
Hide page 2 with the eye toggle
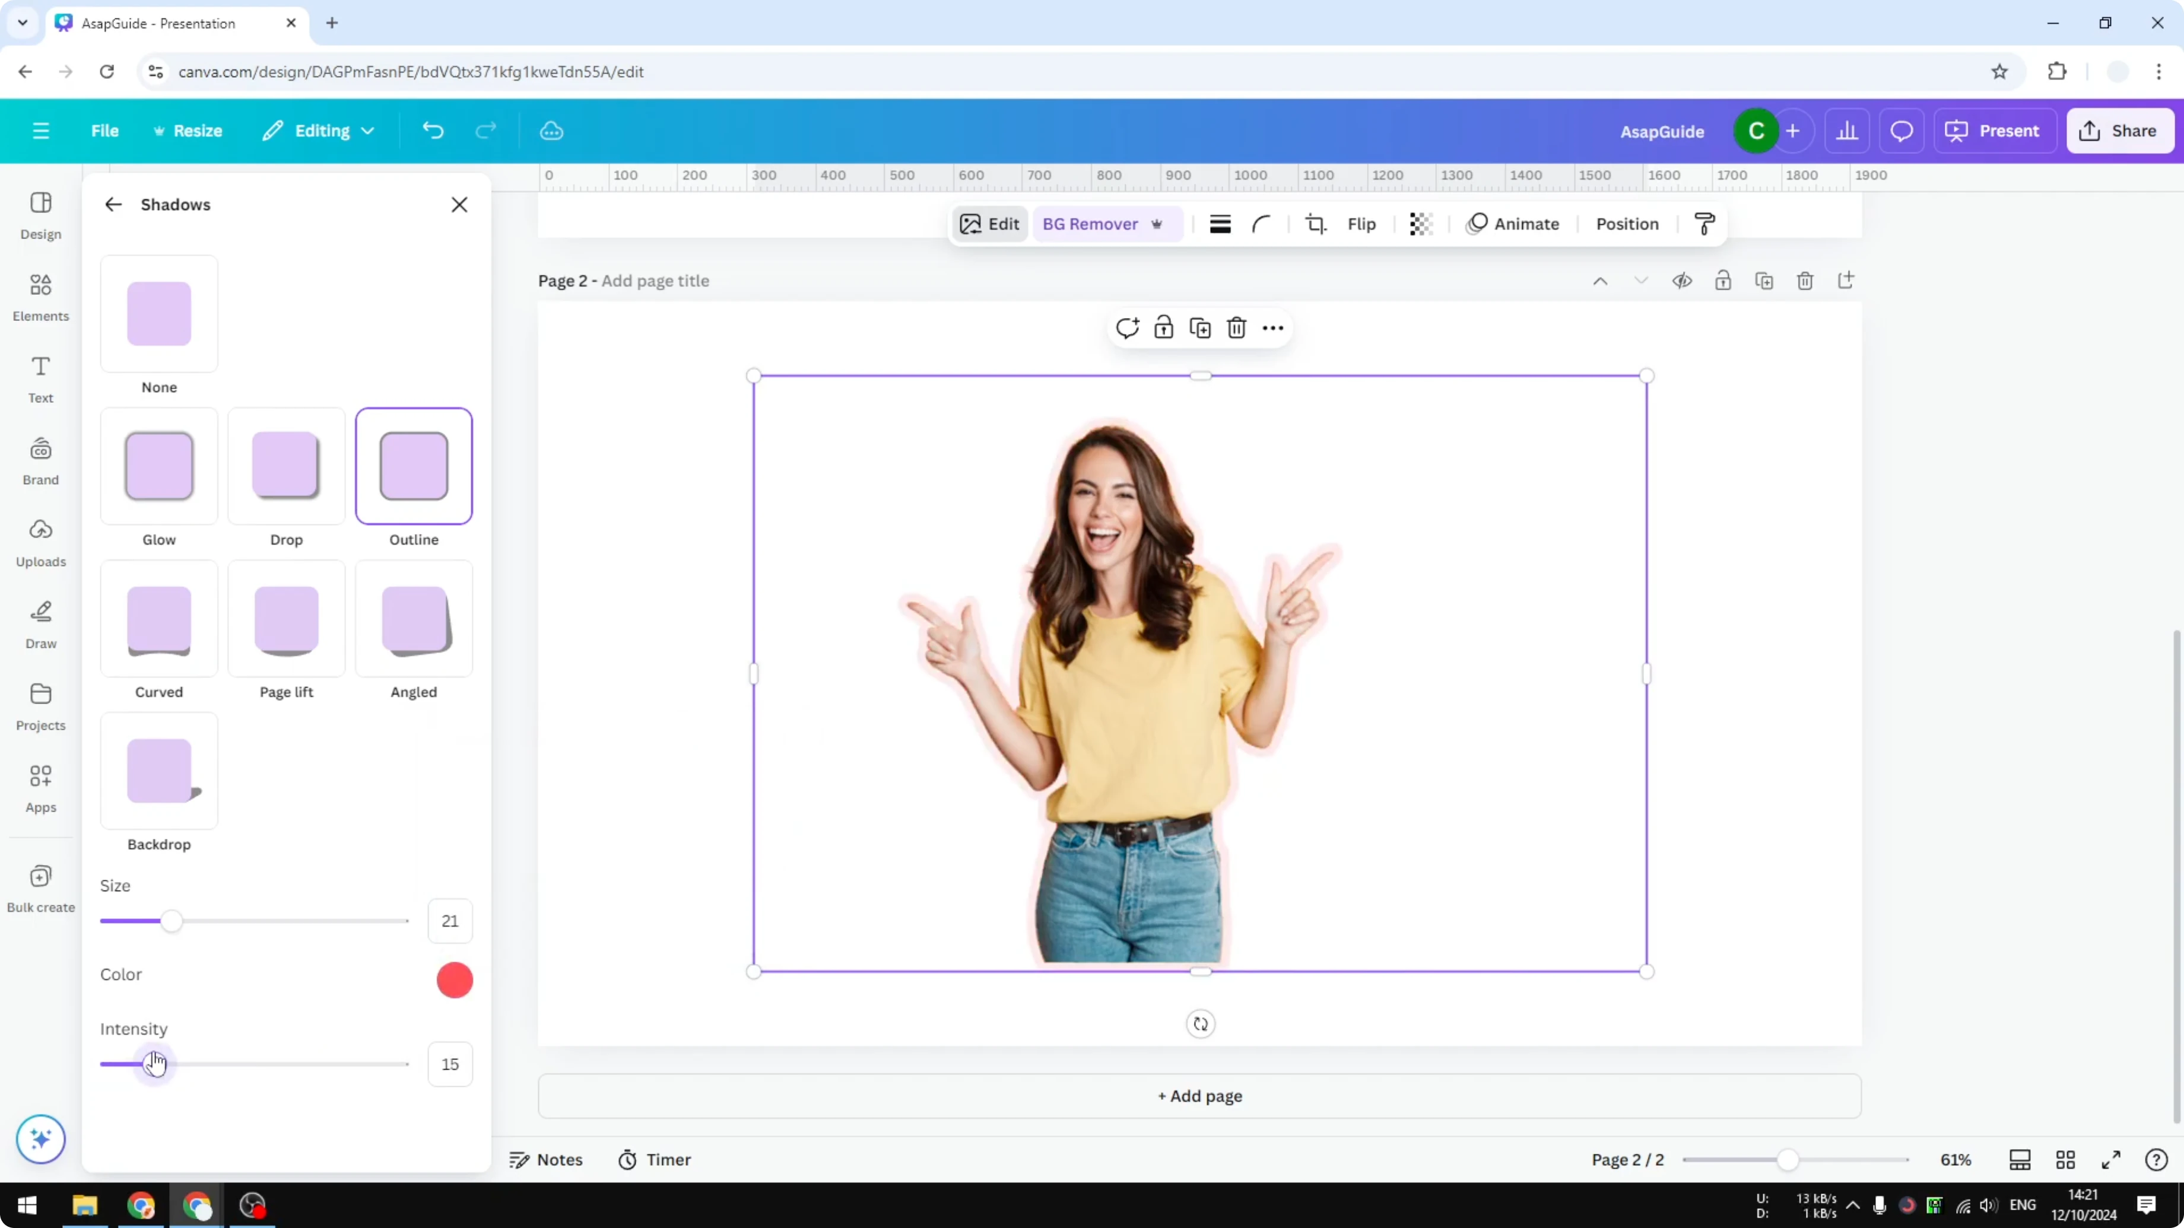(x=1682, y=281)
